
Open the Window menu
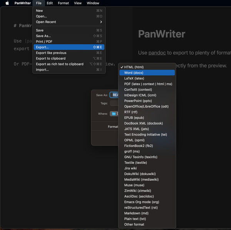93,3
